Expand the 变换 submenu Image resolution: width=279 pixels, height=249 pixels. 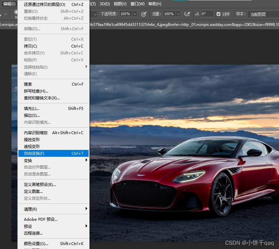[x=54, y=160]
